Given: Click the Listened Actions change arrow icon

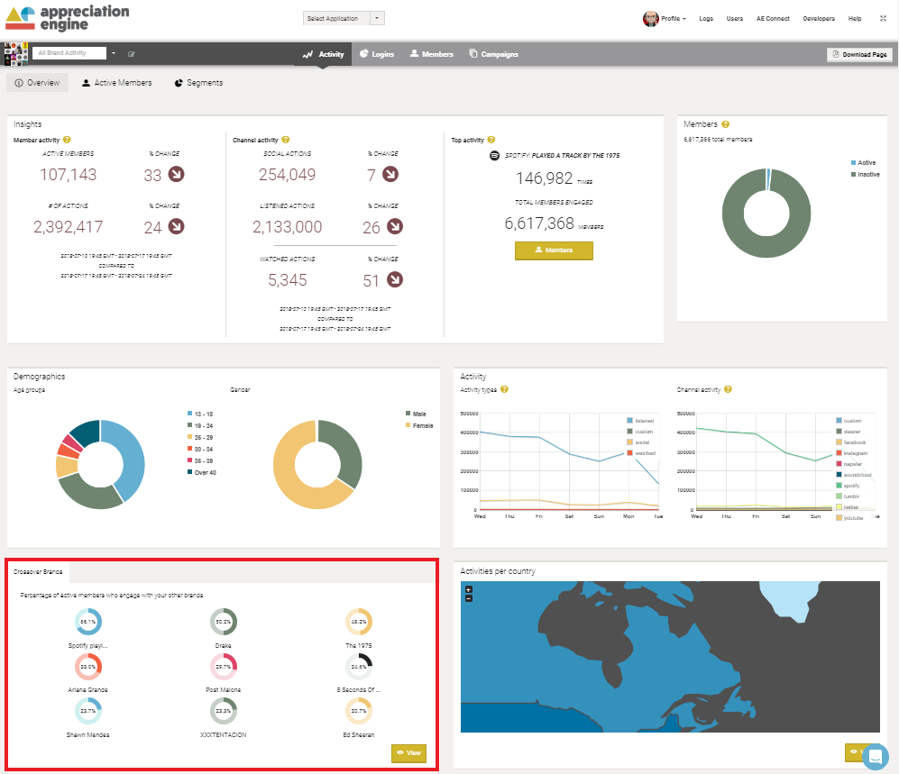Looking at the screenshot, I should 394,226.
